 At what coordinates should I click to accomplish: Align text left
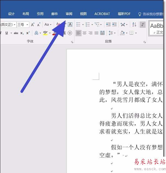[79, 33]
